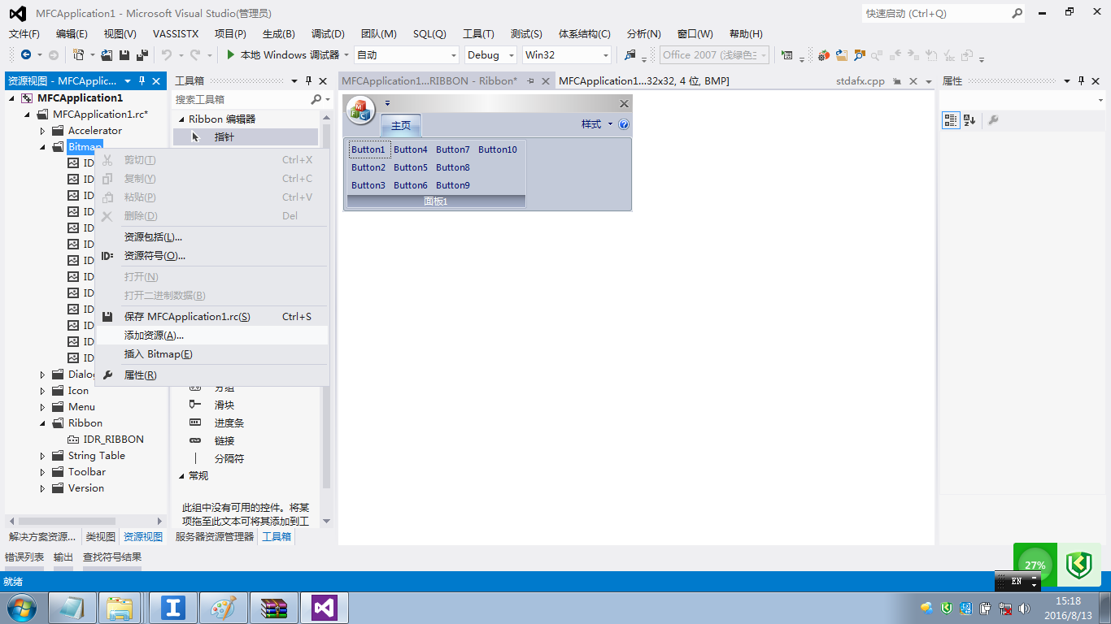Switch to the 类视图 class view tab

point(101,537)
